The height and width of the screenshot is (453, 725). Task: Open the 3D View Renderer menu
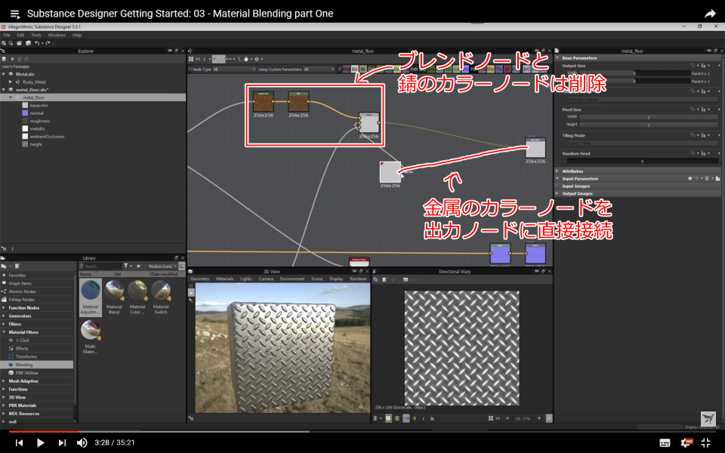[x=358, y=279]
